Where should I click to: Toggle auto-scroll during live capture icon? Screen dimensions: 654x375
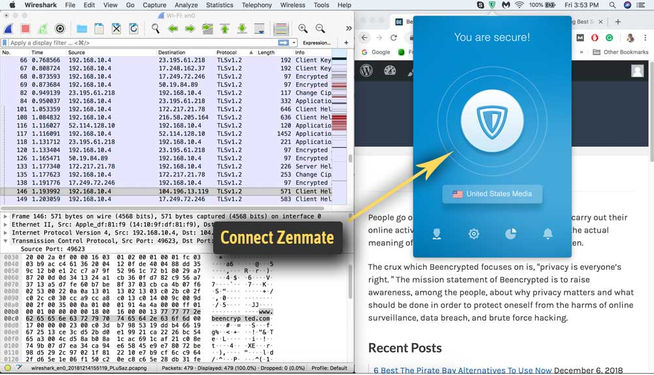click(260, 29)
